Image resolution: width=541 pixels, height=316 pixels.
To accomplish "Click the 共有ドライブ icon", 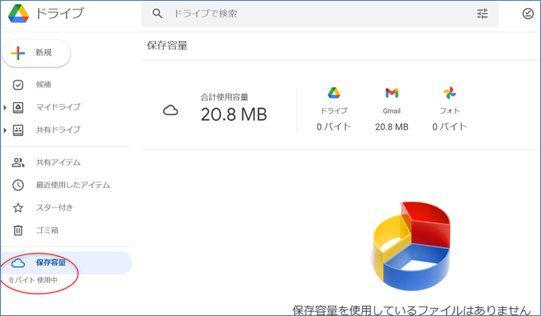I will [18, 130].
